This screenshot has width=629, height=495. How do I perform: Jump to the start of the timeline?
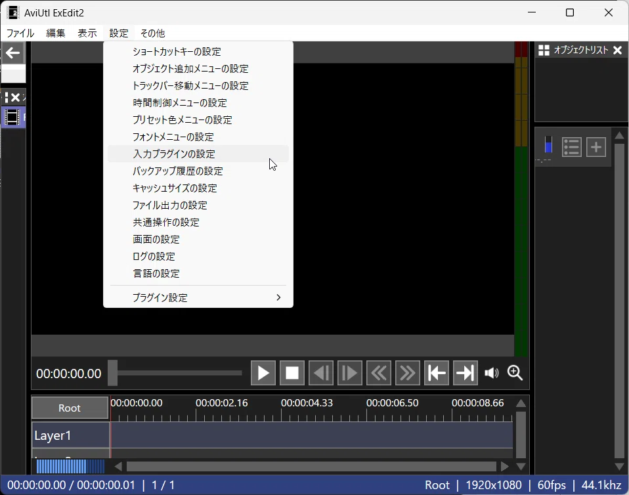(437, 373)
